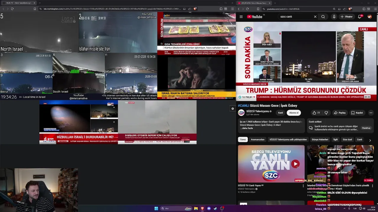Select the Tümü filter chip
Image resolution: width=378 pixels, height=212 pixels.
(x=243, y=140)
